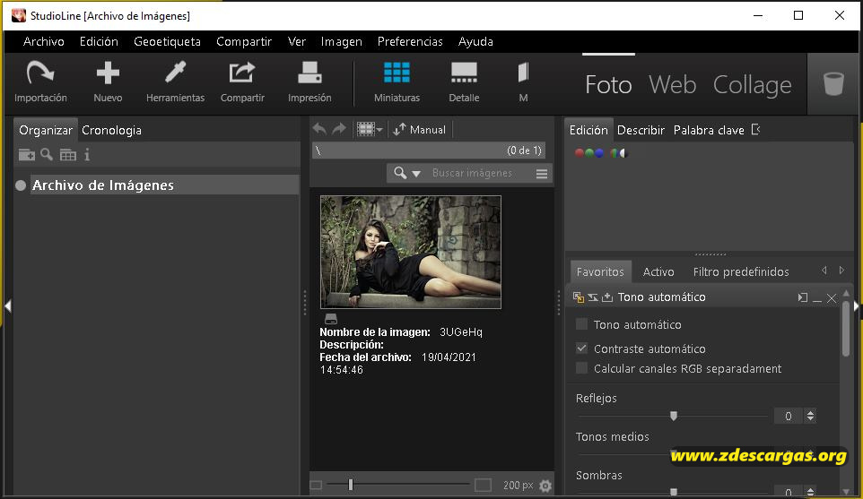Click the dock icon in Tono automático header
Viewport: 863px width, 499px height.
803,297
